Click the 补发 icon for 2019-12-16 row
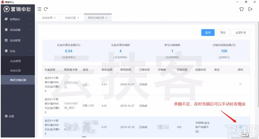This screenshot has height=139, width=259. (x=240, y=127)
